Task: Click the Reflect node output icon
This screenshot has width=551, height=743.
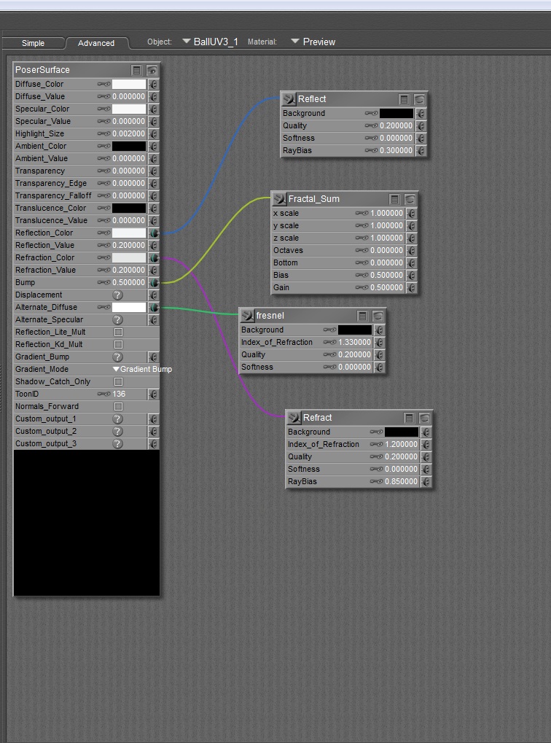Action: [x=289, y=99]
